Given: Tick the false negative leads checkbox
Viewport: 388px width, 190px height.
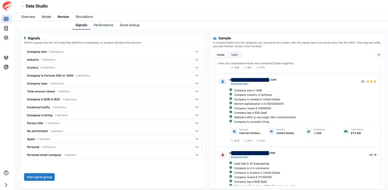Looking at the screenshot, I should 215,63.
